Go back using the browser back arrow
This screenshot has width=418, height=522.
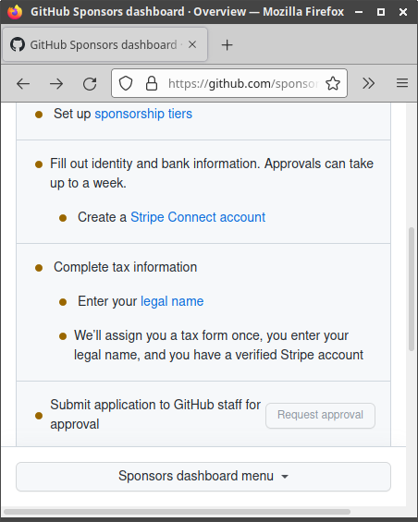[23, 83]
